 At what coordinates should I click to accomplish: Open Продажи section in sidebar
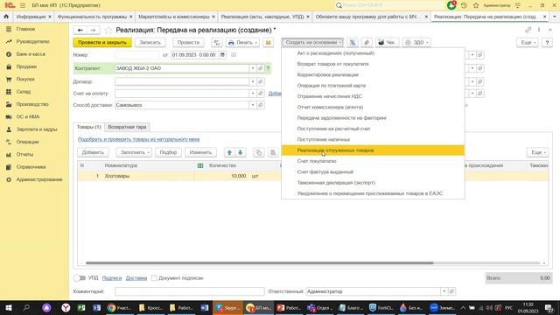tap(26, 66)
